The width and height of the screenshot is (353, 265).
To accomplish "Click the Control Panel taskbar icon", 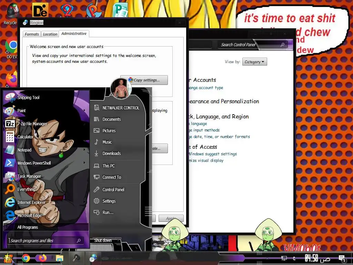I will point(77,258).
